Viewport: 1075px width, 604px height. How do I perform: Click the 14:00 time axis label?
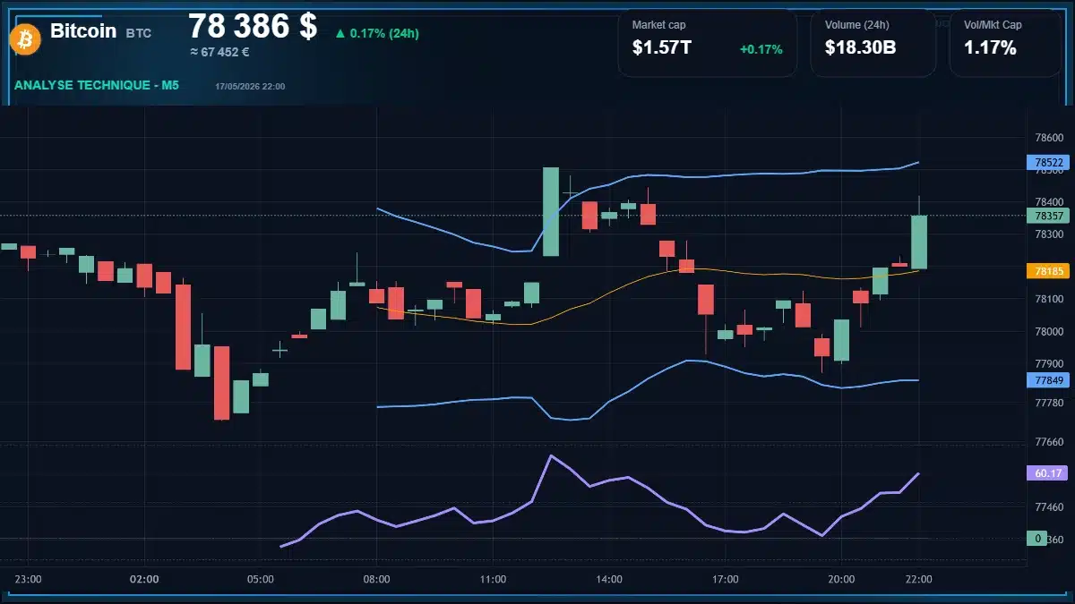(608, 579)
